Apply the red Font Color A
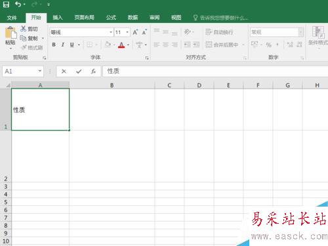328x246 pixels. [x=121, y=45]
